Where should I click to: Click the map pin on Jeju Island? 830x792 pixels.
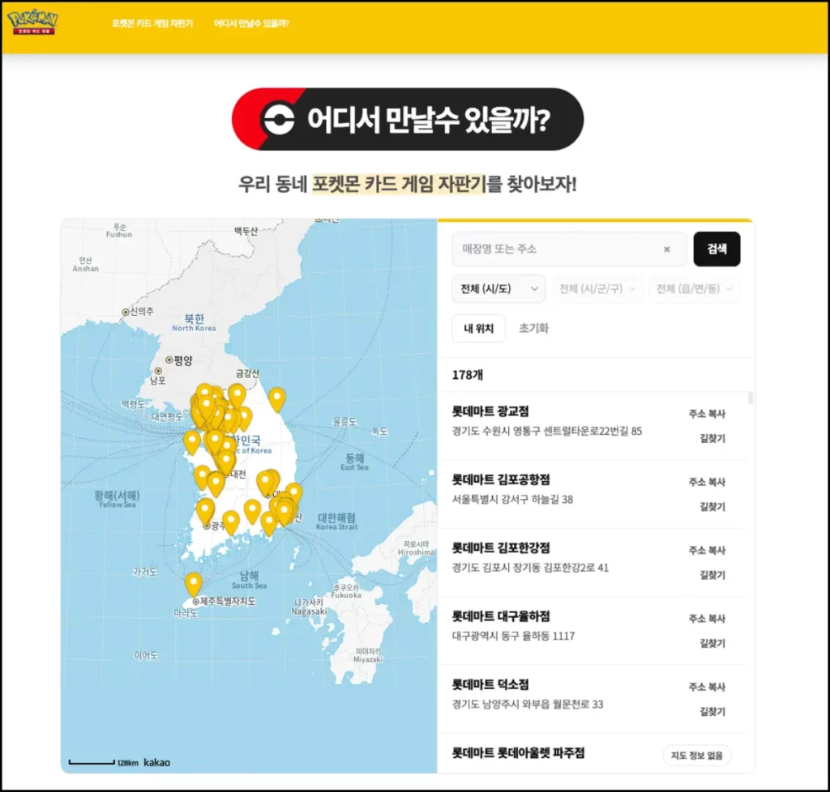point(193,584)
